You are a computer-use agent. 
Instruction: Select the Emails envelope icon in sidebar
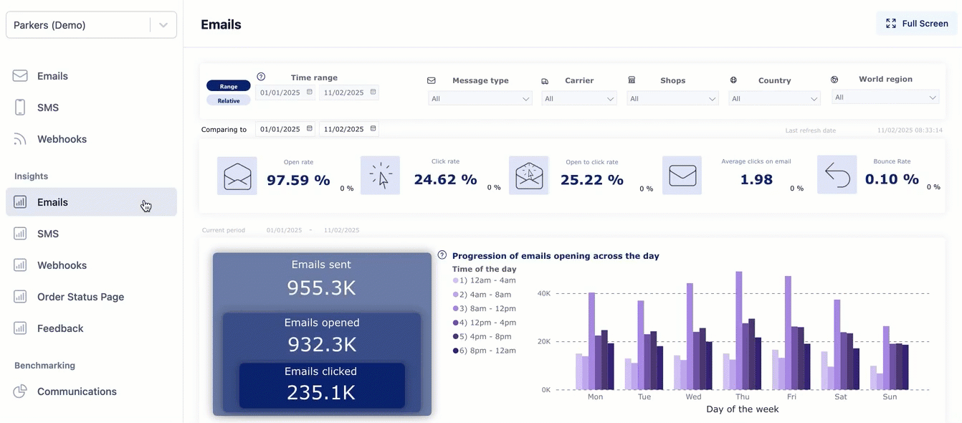pyautogui.click(x=20, y=75)
